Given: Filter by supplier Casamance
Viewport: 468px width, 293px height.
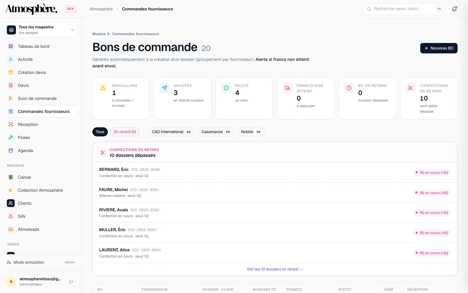Looking at the screenshot, I should (x=216, y=132).
